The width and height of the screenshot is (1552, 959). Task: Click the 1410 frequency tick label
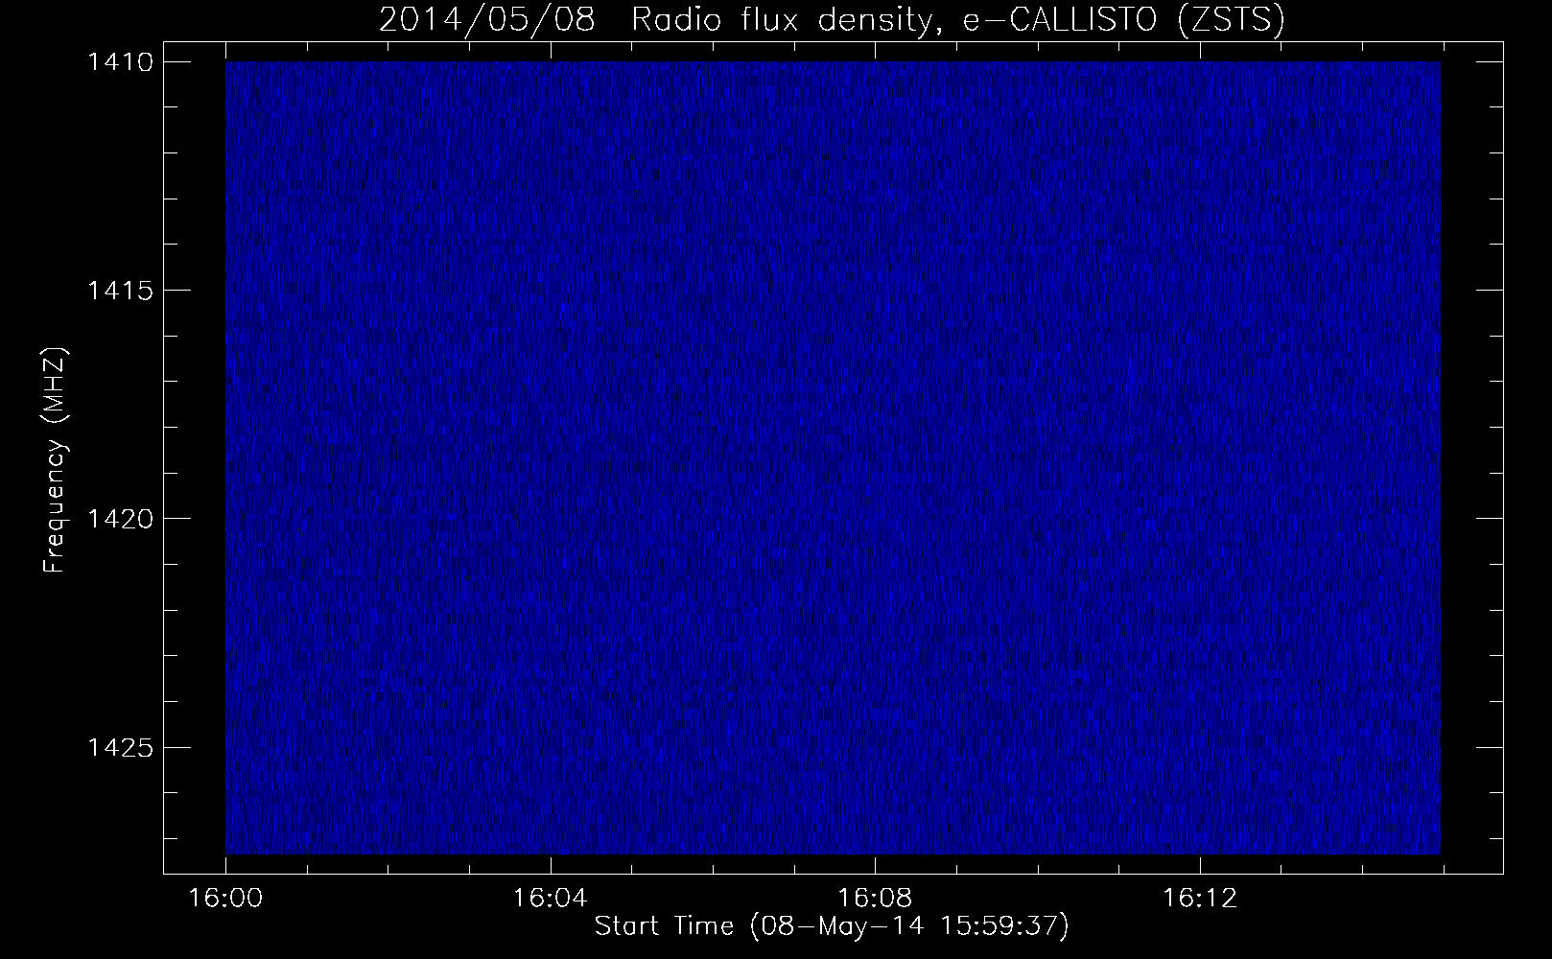click(x=120, y=62)
